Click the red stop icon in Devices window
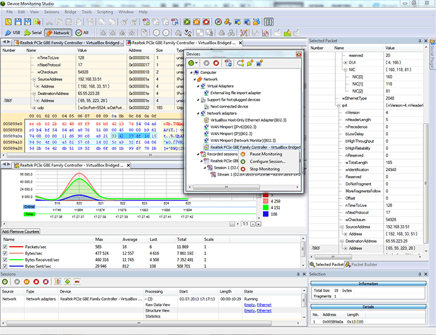The height and width of the screenshot is (335, 436). pyautogui.click(x=216, y=63)
